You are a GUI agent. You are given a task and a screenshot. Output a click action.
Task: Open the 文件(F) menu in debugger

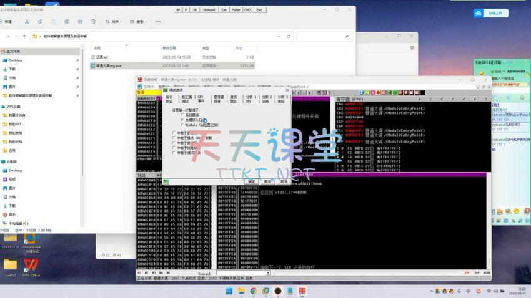[x=149, y=87]
